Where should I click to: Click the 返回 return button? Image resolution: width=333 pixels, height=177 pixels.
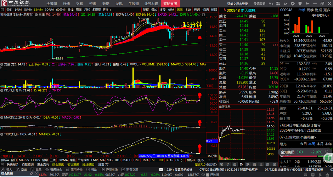(x=214, y=10)
